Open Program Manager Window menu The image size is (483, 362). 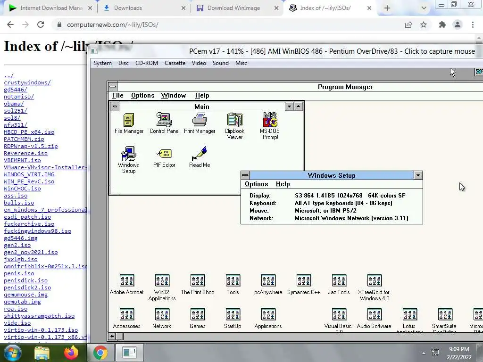(x=174, y=95)
